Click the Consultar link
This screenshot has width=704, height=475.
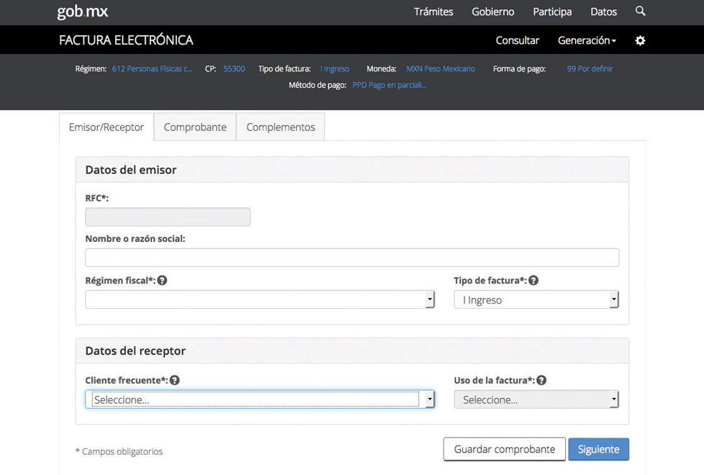point(517,41)
